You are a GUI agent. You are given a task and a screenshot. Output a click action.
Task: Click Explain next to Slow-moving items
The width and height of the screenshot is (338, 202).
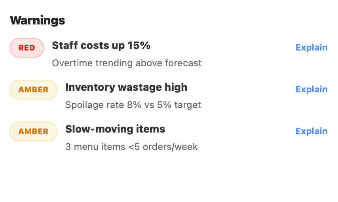(311, 131)
